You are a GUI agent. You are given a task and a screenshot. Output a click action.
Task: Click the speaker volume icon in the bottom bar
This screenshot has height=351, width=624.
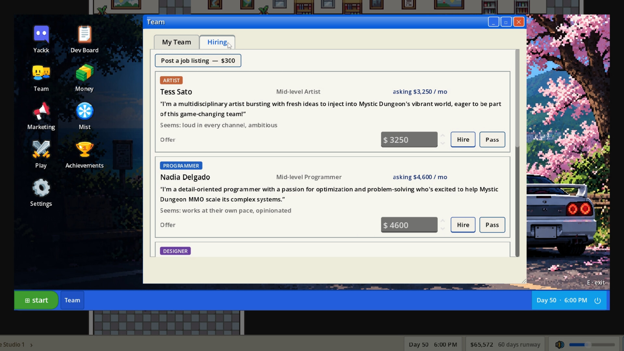coord(559,344)
